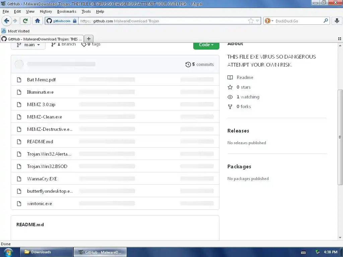Click the scrollbar down arrow
343x257 pixels.
340,238
